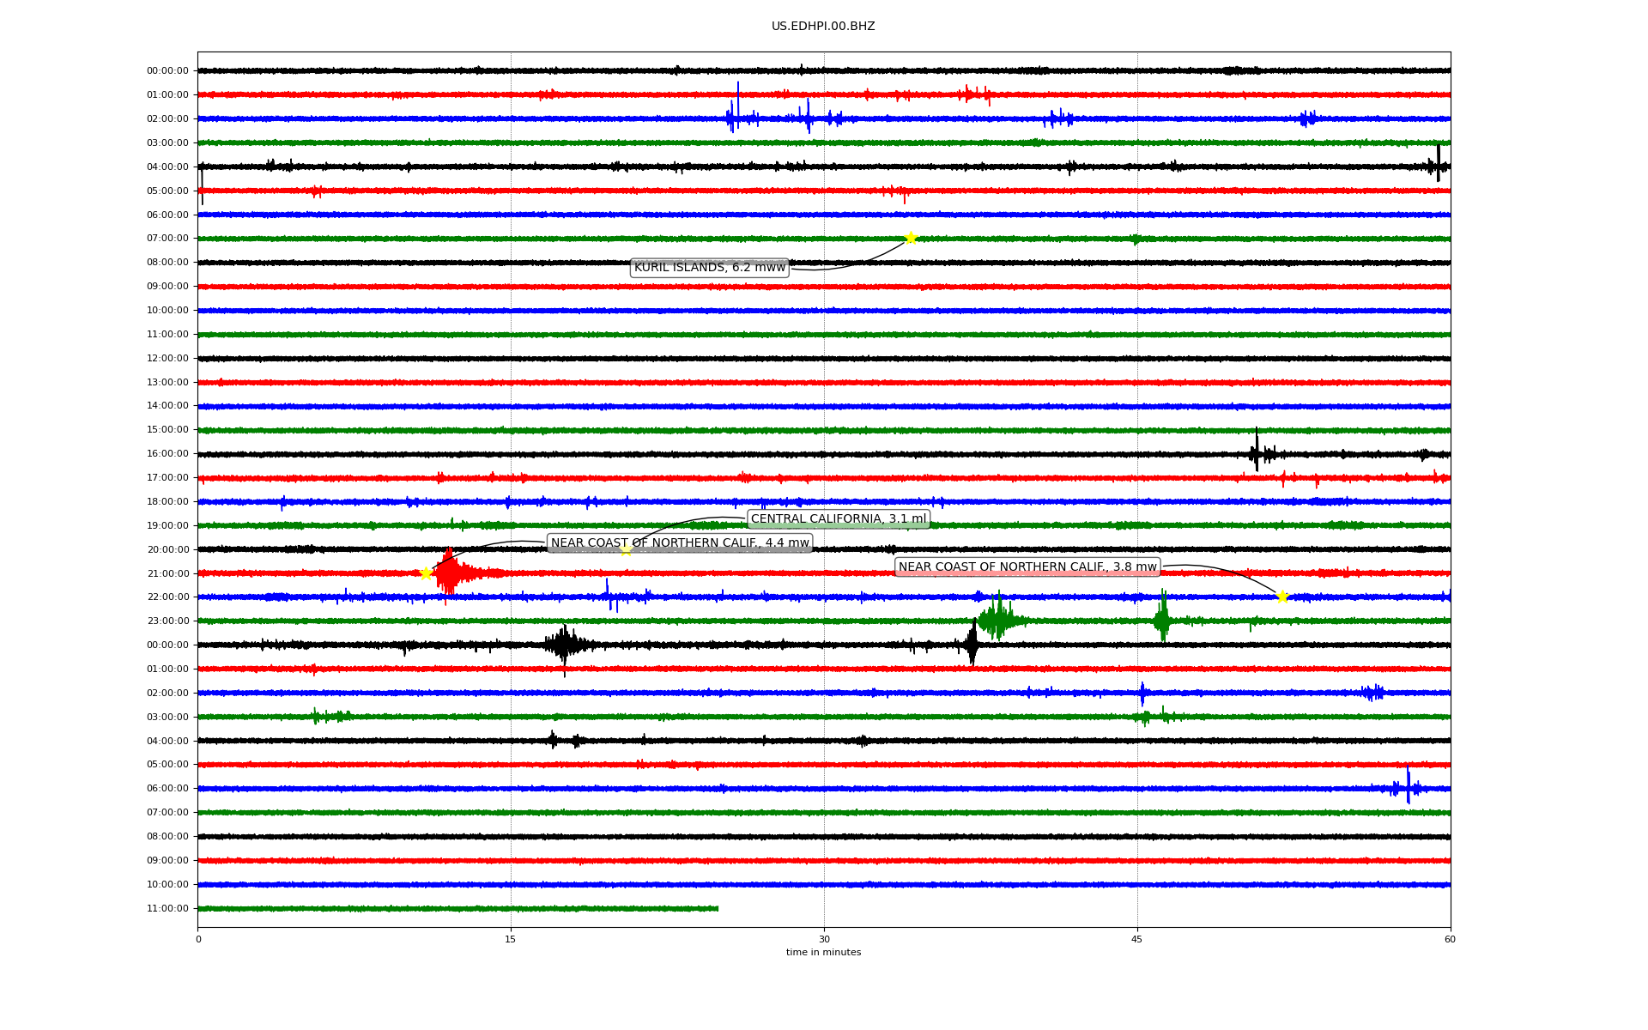Click the 15 tick label on the x-axis
Image resolution: width=1648 pixels, height=1030 pixels.
coord(511,939)
